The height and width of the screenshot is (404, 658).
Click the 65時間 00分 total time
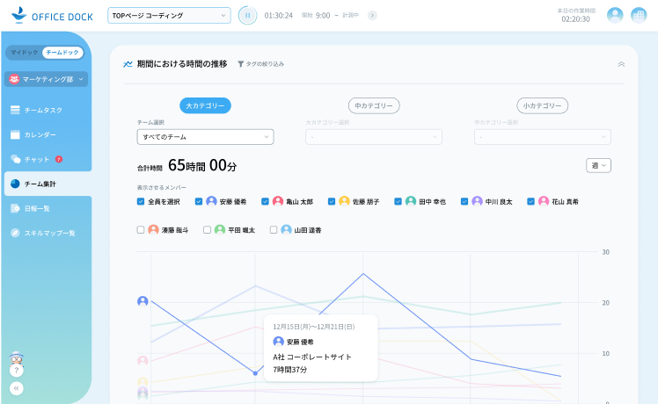[x=202, y=165]
